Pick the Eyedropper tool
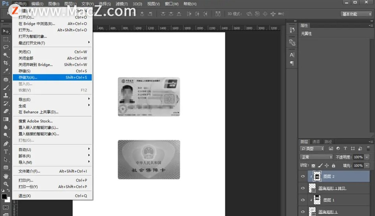 (6, 71)
